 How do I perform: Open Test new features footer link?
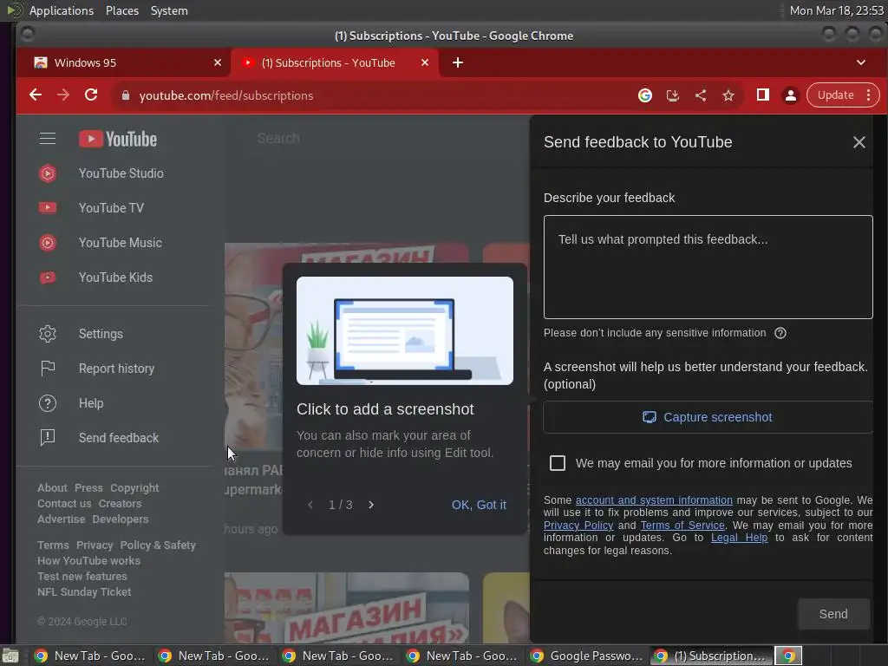point(82,577)
